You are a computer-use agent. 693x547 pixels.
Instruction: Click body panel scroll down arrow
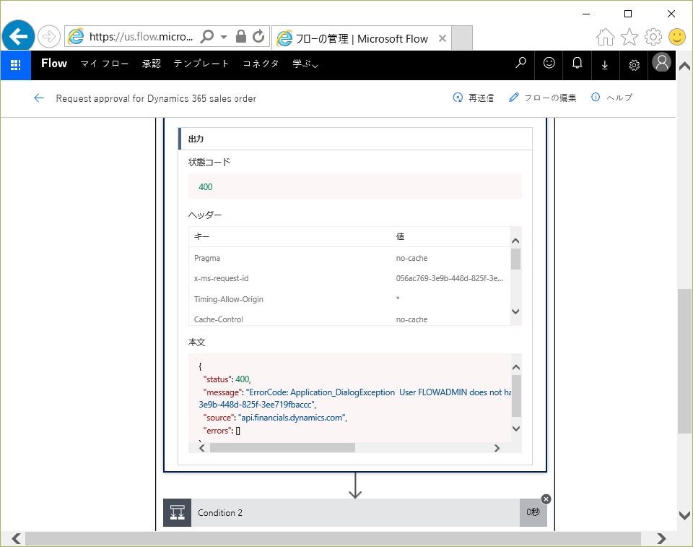point(515,428)
